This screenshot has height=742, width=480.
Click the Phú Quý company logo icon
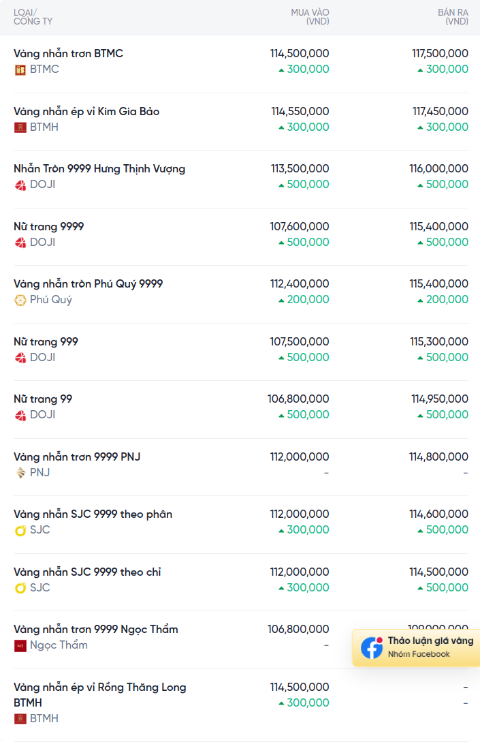click(20, 300)
